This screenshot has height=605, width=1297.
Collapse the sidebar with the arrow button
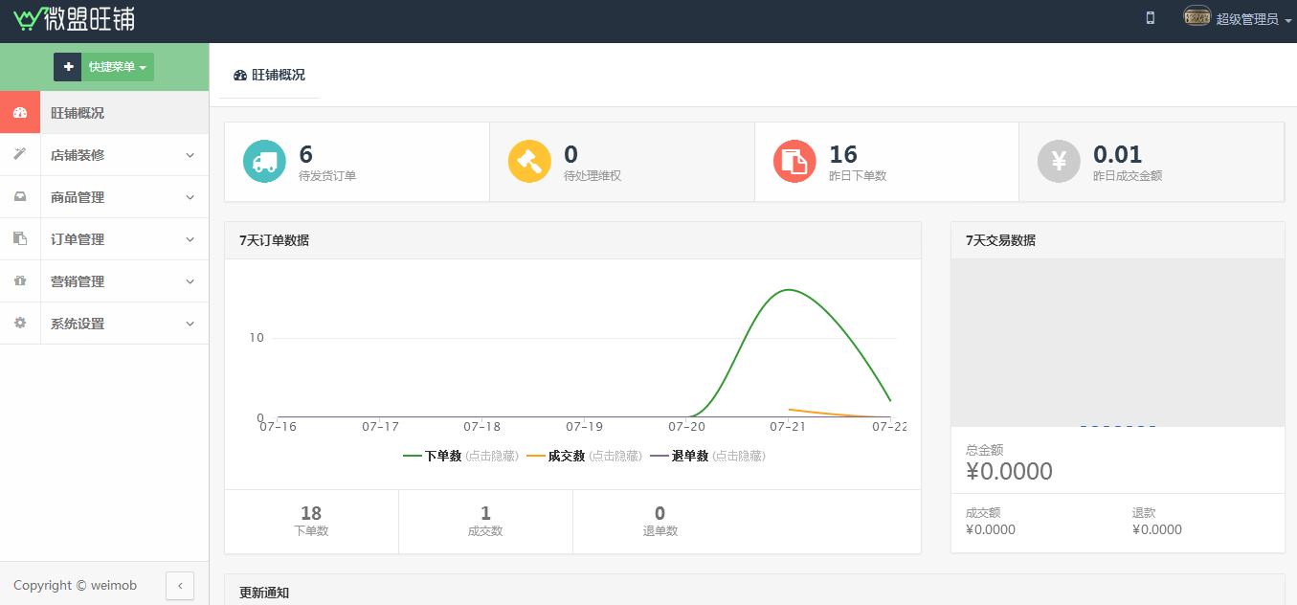point(180,585)
